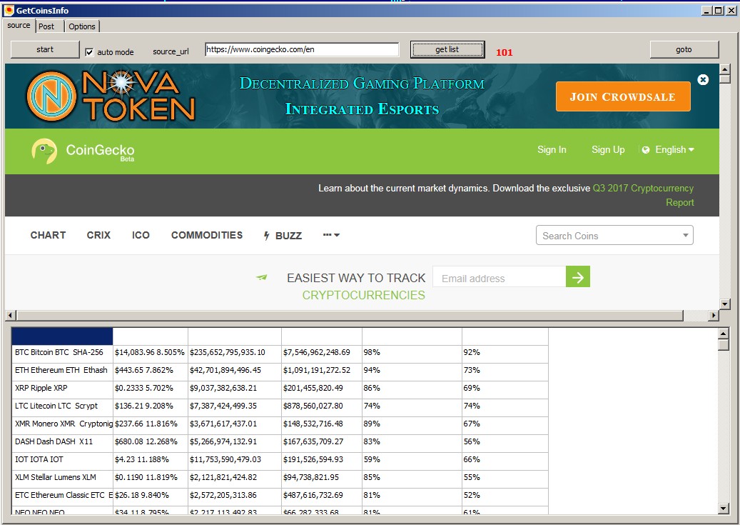
Task: Select the 73% cell in Ethereum row
Action: pyautogui.click(x=505, y=371)
